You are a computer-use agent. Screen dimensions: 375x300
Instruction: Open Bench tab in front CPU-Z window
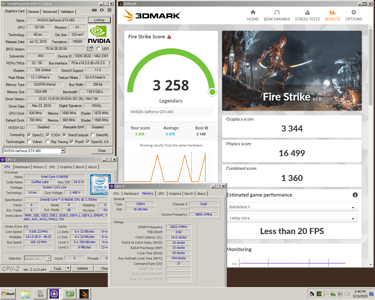189,194
